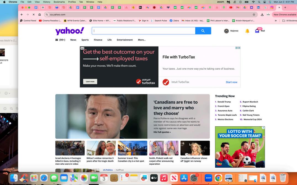Open the browser home page icon
Image resolution: width=297 pixels, height=185 pixels.
point(39,15)
